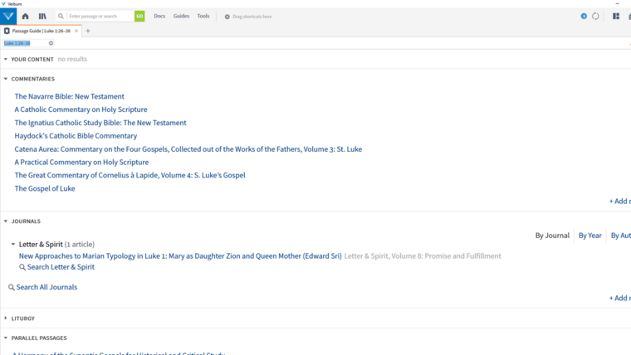Open The Gospel of Luke commentary
The width and height of the screenshot is (631, 355).
pyautogui.click(x=45, y=188)
